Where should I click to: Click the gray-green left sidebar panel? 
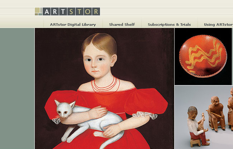point(17,88)
